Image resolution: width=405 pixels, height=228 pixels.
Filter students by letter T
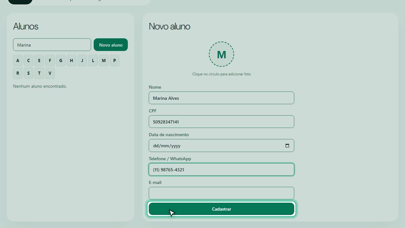point(39,73)
